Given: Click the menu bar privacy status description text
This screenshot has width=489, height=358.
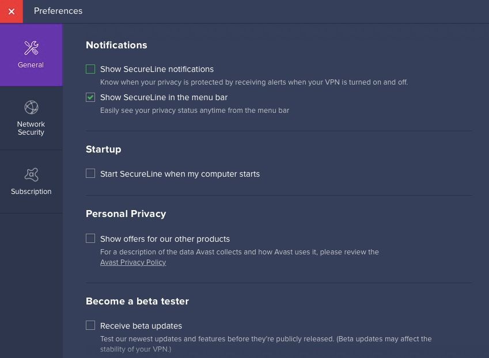Looking at the screenshot, I should [195, 111].
